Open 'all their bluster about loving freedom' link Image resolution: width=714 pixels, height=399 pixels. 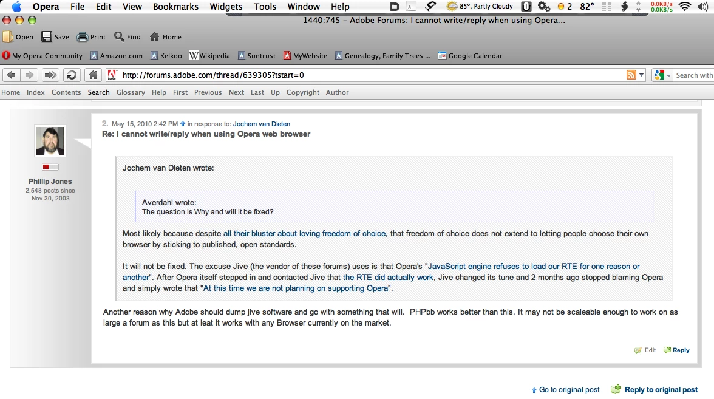(305, 234)
